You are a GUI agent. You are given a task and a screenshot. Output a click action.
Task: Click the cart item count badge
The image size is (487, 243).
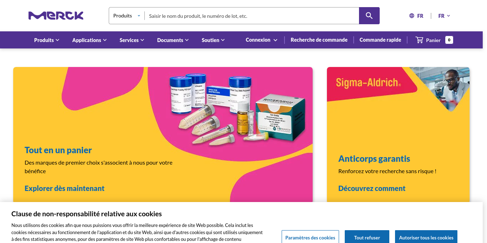449,40
